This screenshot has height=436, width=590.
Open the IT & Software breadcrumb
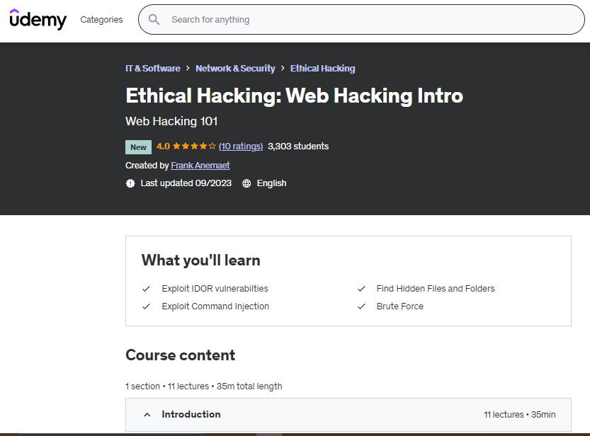153,69
